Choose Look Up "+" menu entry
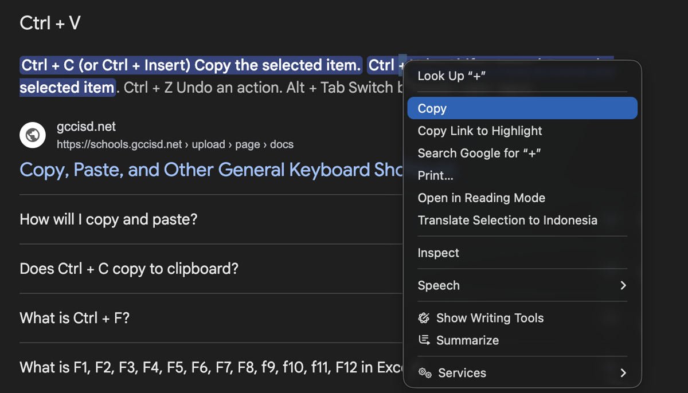 coord(452,76)
